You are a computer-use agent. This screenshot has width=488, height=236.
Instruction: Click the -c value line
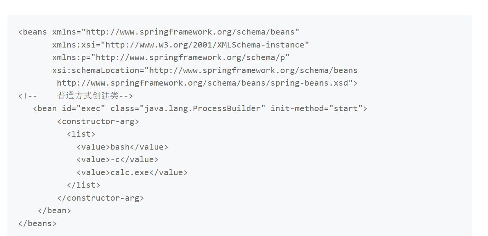click(117, 159)
